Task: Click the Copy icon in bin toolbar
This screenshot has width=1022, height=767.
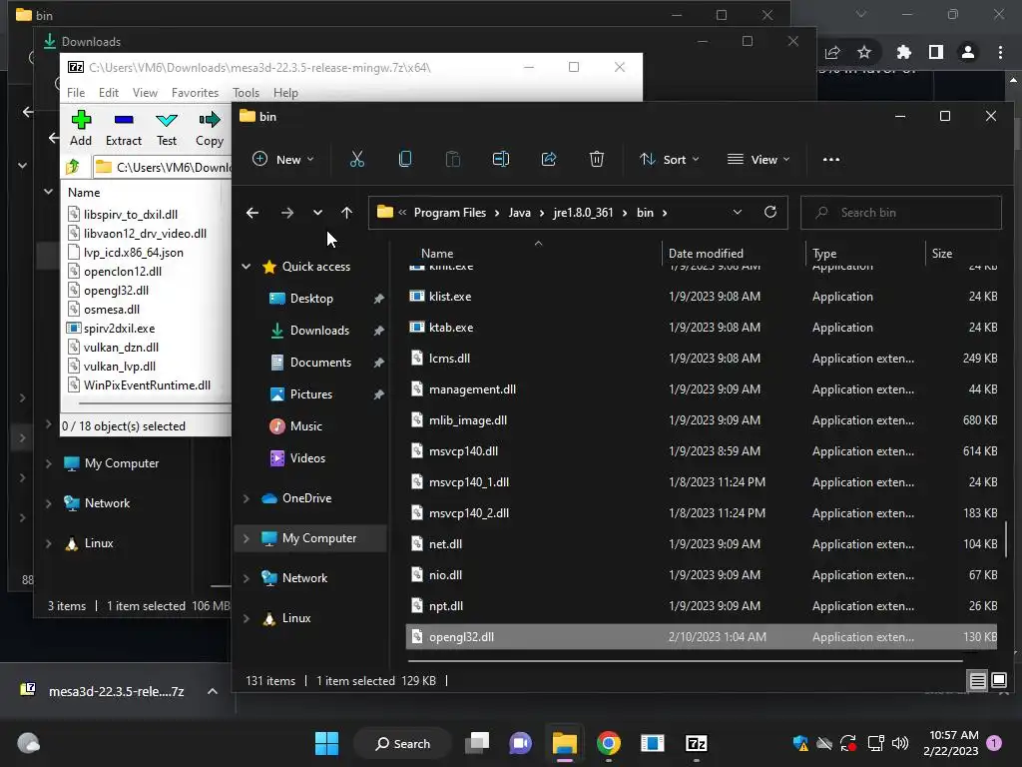Action: pyautogui.click(x=405, y=159)
